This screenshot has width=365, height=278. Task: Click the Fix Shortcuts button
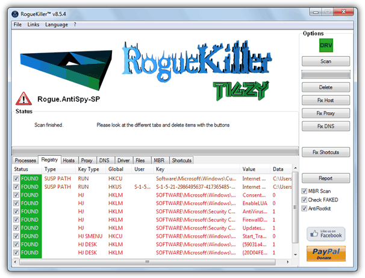(326, 152)
